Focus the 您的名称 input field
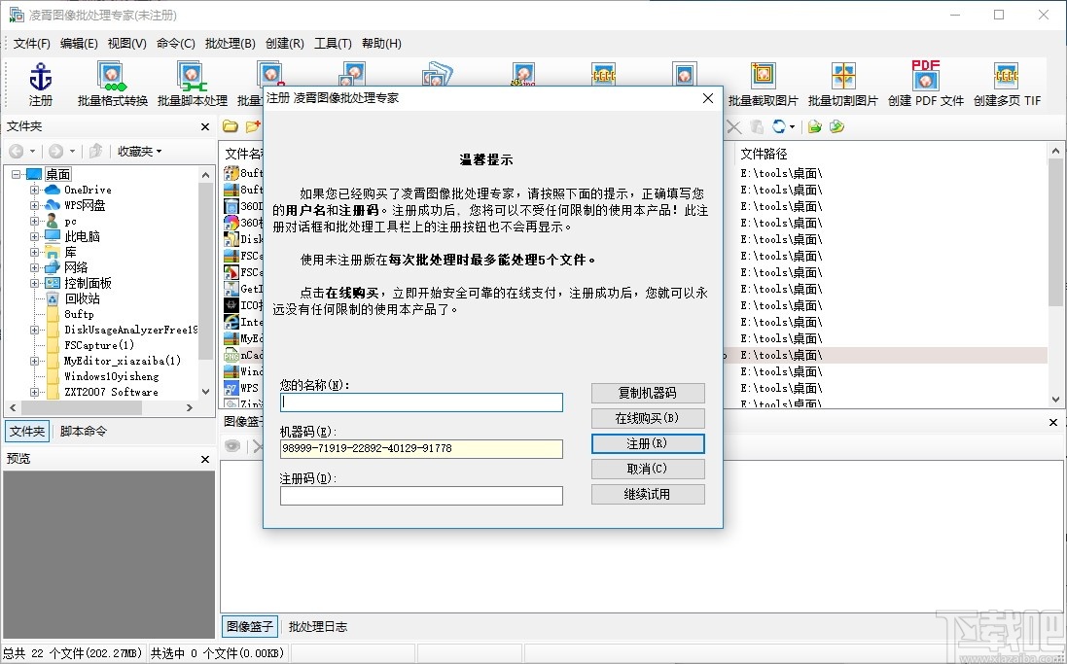This screenshot has height=664, width=1067. pos(421,402)
